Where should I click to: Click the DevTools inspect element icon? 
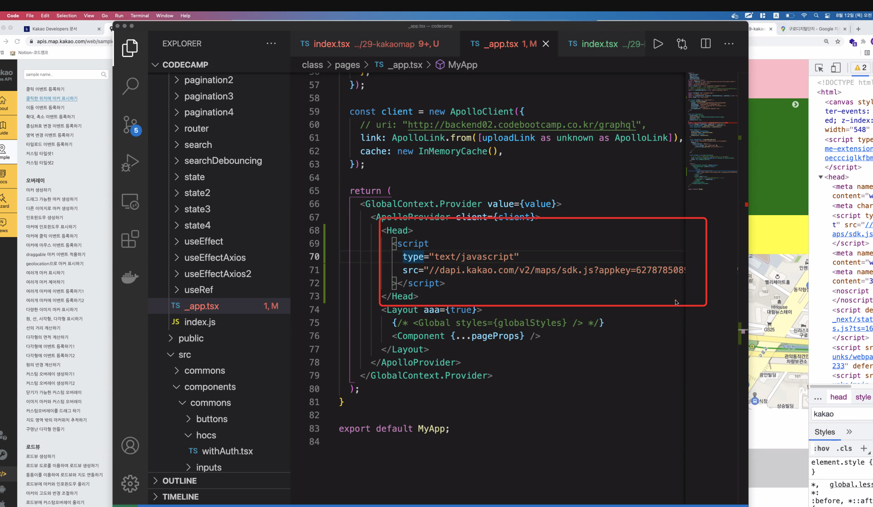pos(819,68)
